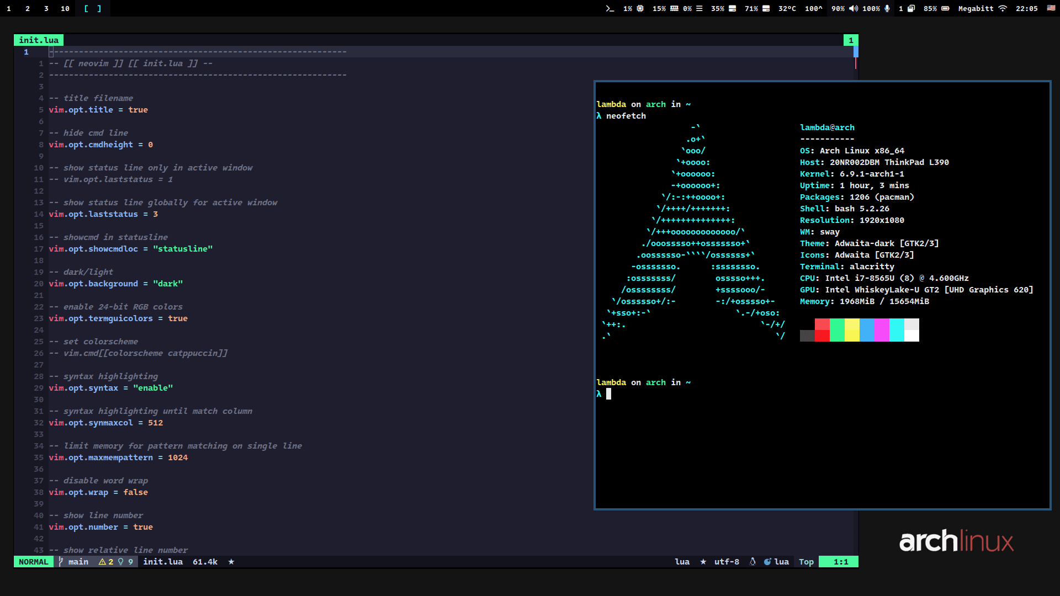
Task: Click the red color block in neofetch
Action: point(822,330)
